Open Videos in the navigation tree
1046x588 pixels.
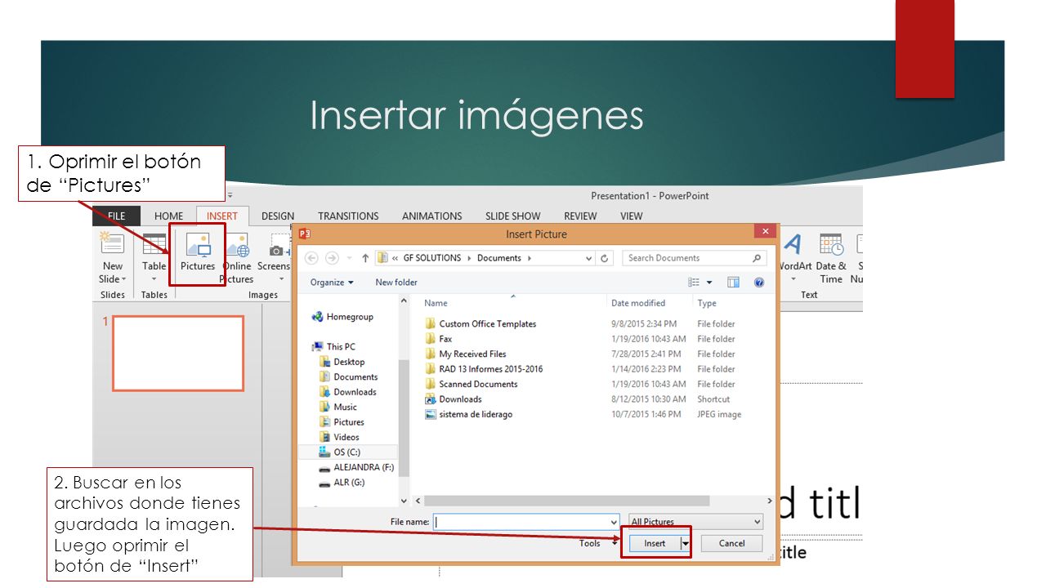pyautogui.click(x=346, y=437)
